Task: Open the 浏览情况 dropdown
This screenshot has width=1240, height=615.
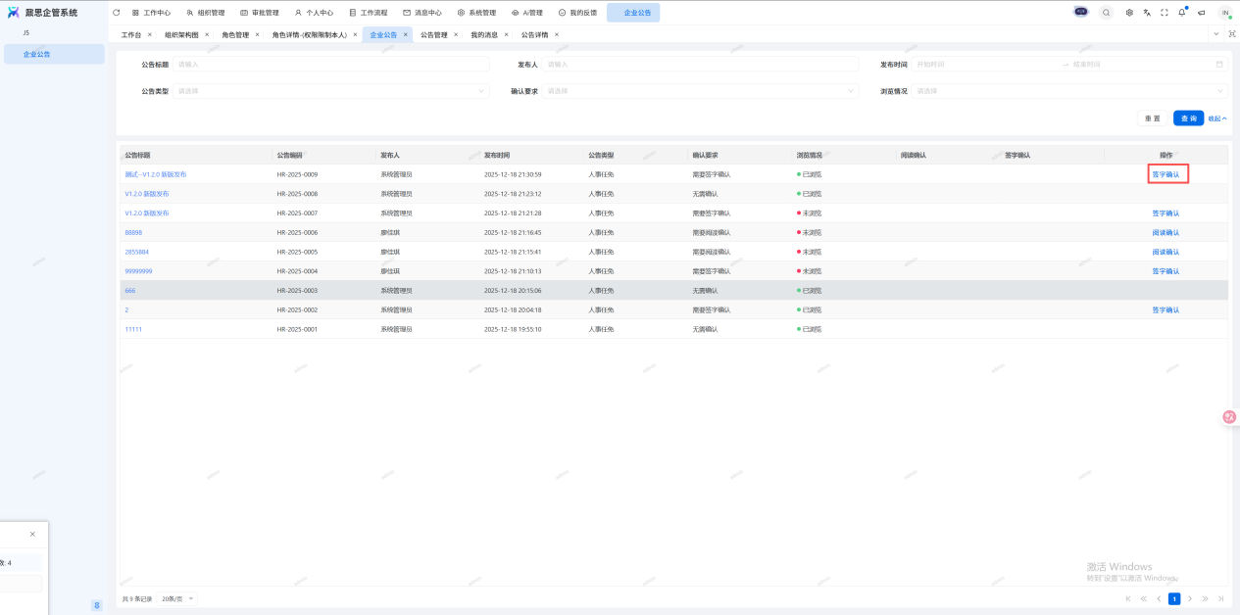Action: (1068, 91)
